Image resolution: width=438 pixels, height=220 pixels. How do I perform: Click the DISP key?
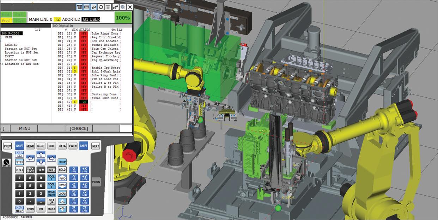tap(19, 154)
